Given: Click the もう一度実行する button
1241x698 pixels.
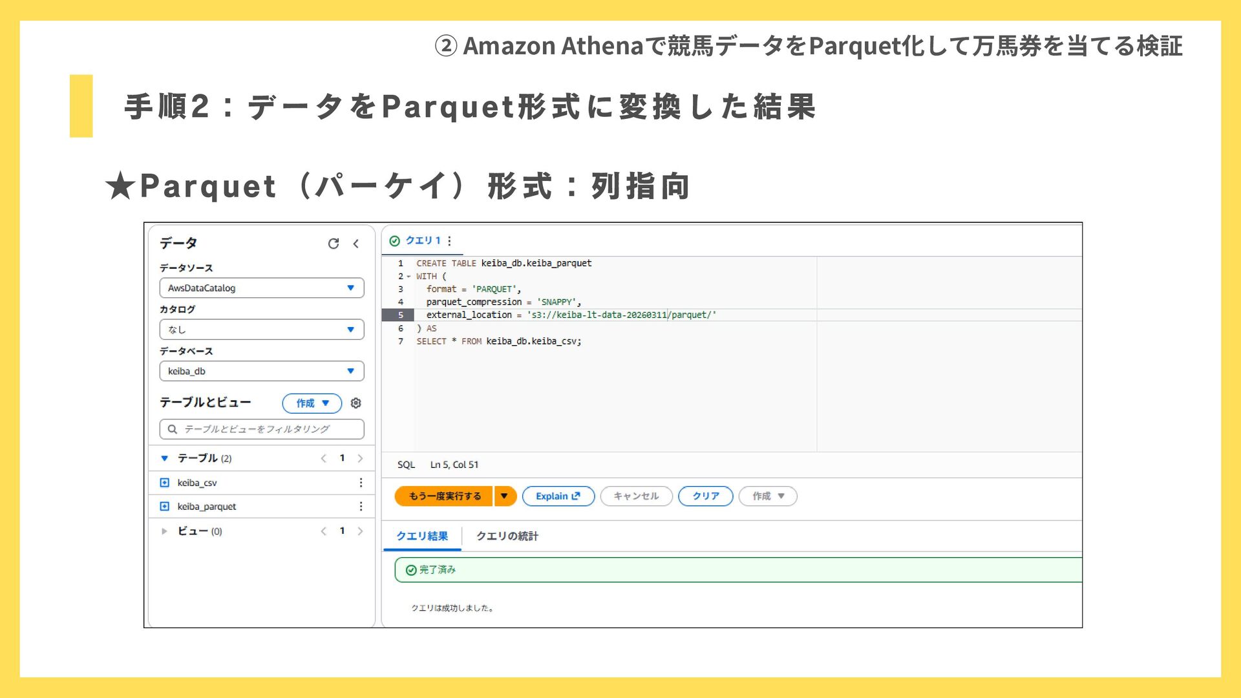Looking at the screenshot, I should coord(445,496).
